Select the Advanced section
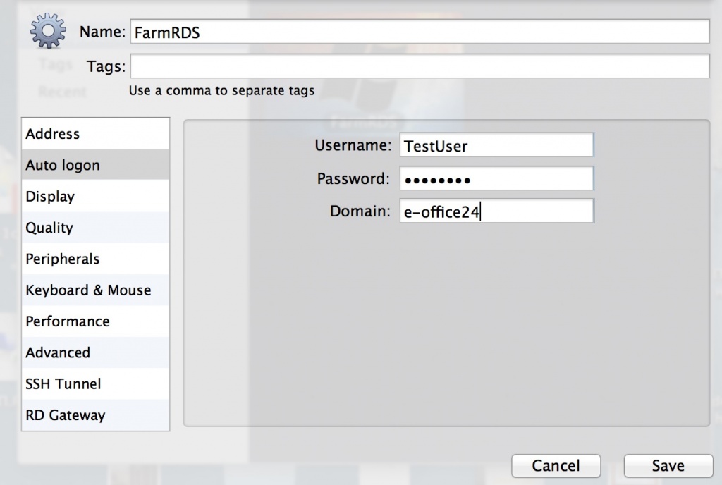Screen dimensions: 722x485 pyautogui.click(x=95, y=352)
